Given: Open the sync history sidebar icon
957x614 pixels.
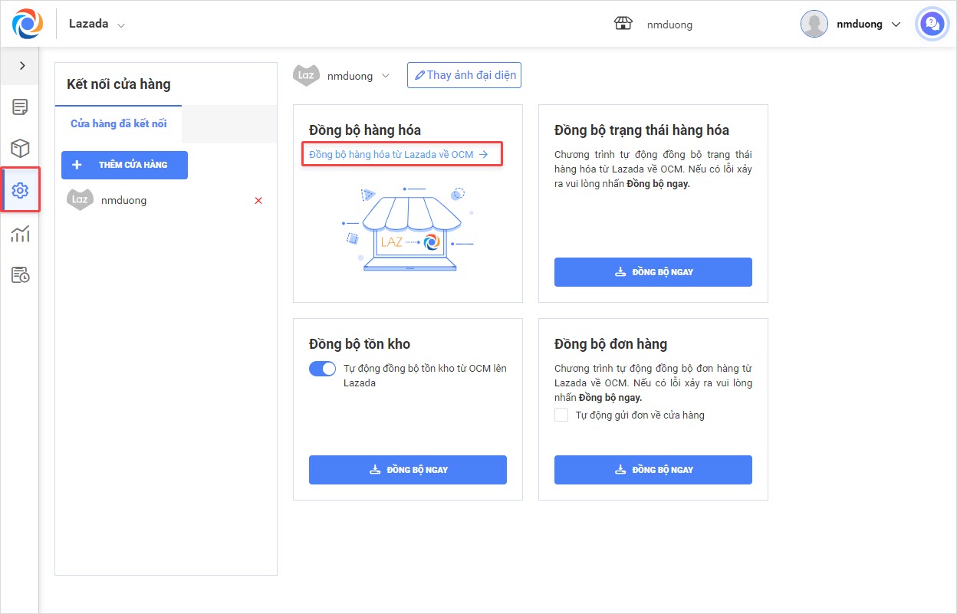Looking at the screenshot, I should click(x=20, y=274).
